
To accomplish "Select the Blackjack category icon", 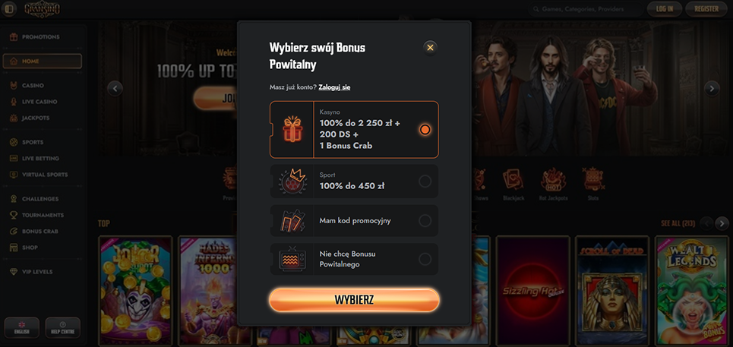I will pyautogui.click(x=513, y=185).
